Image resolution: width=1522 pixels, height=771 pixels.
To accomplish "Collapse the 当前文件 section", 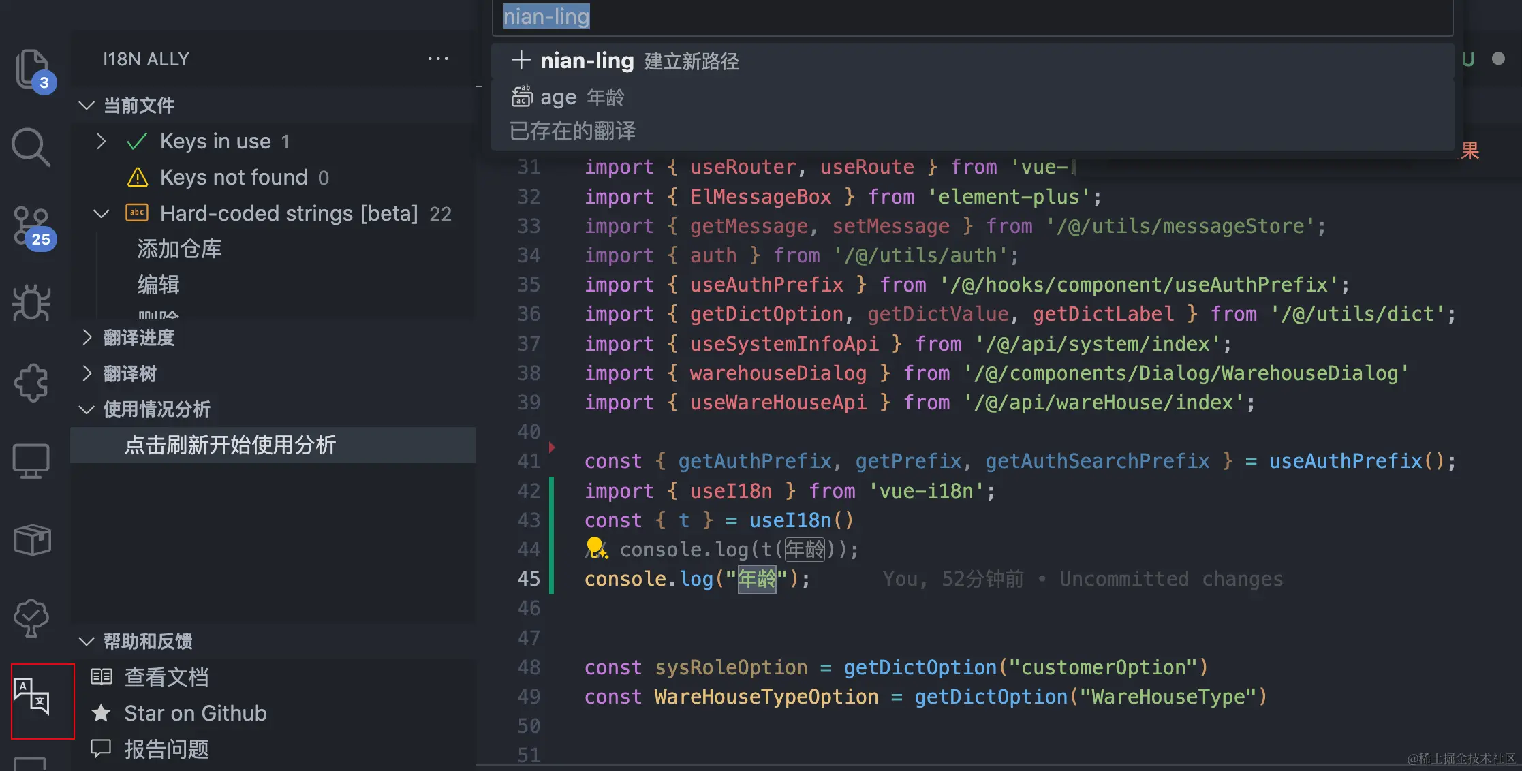I will pyautogui.click(x=87, y=105).
